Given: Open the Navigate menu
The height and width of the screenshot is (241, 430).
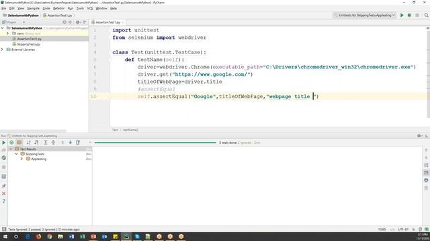Looking at the screenshot, I should tap(33, 9).
